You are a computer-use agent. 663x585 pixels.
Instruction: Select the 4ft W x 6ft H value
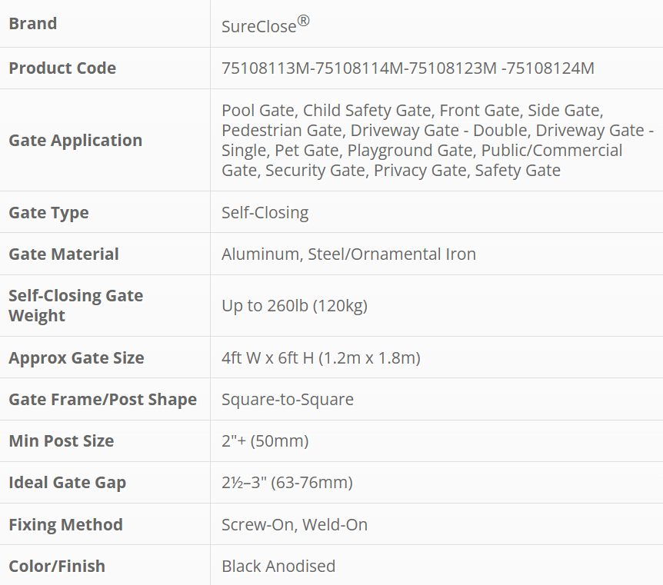(x=321, y=357)
